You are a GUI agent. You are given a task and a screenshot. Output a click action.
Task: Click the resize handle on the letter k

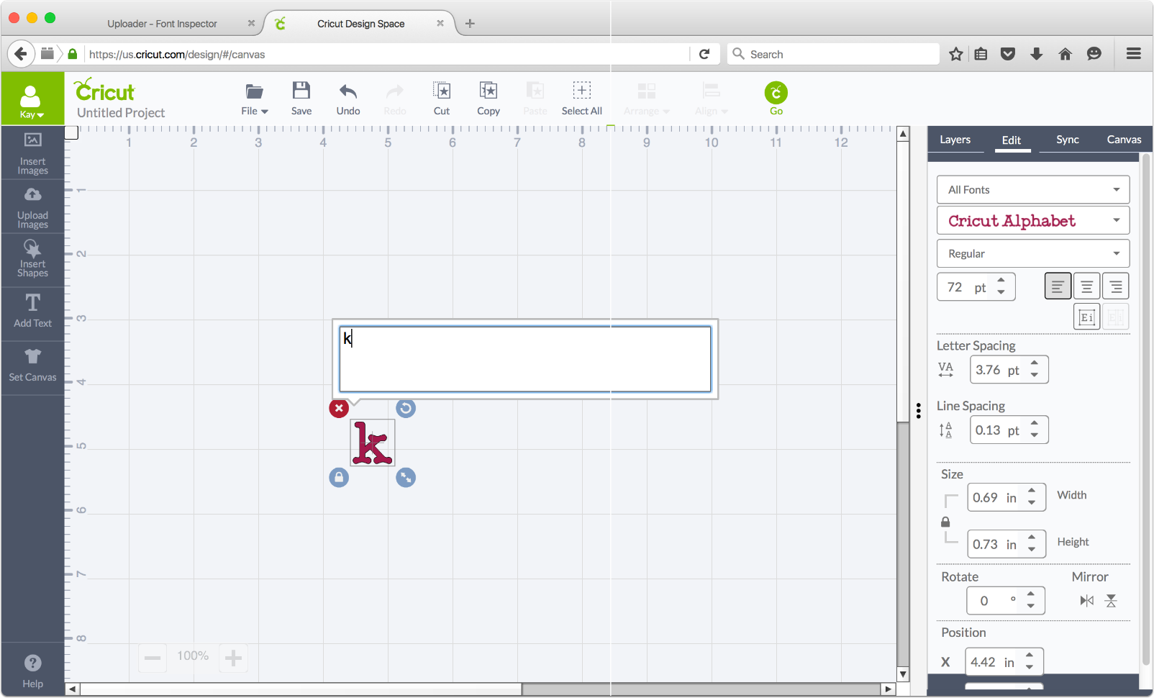pos(406,477)
